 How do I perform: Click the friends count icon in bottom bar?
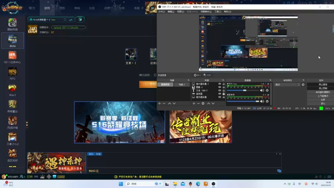coord(22,177)
